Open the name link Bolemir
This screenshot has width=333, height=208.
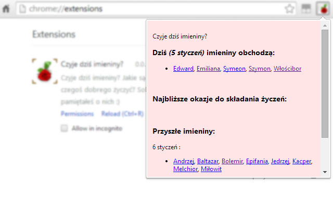point(232,161)
